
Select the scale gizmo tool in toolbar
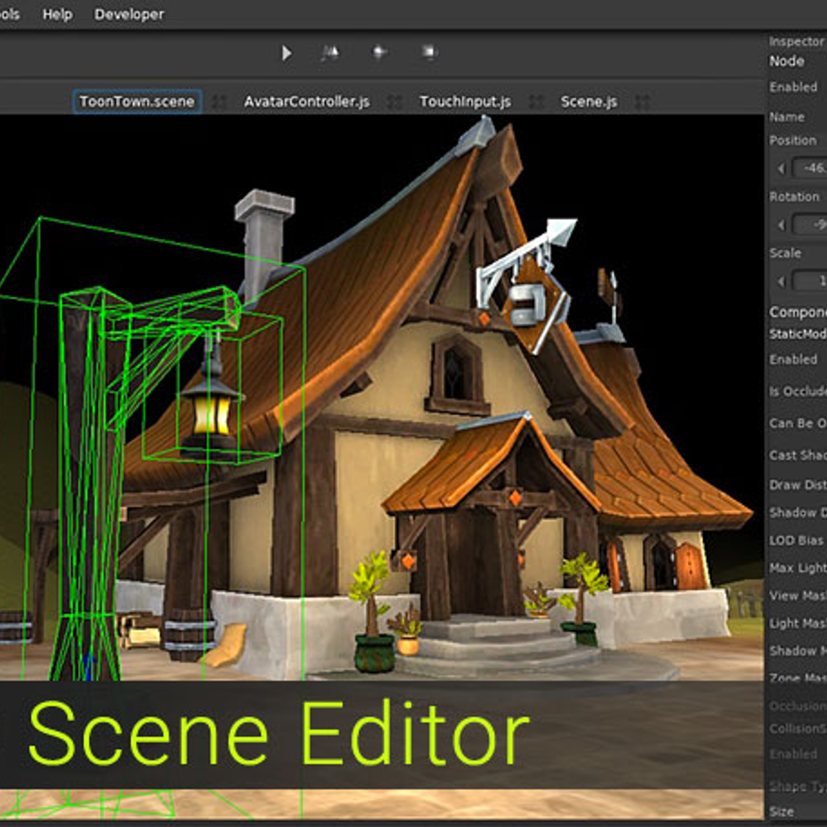point(429,52)
